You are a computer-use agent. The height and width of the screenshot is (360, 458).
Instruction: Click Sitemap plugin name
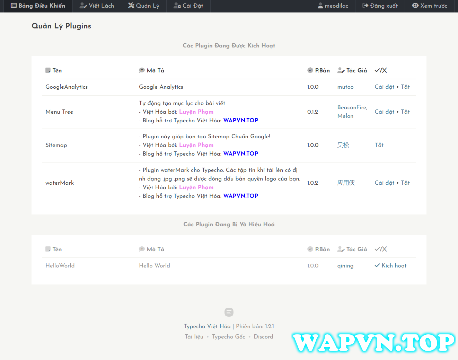[x=56, y=145]
